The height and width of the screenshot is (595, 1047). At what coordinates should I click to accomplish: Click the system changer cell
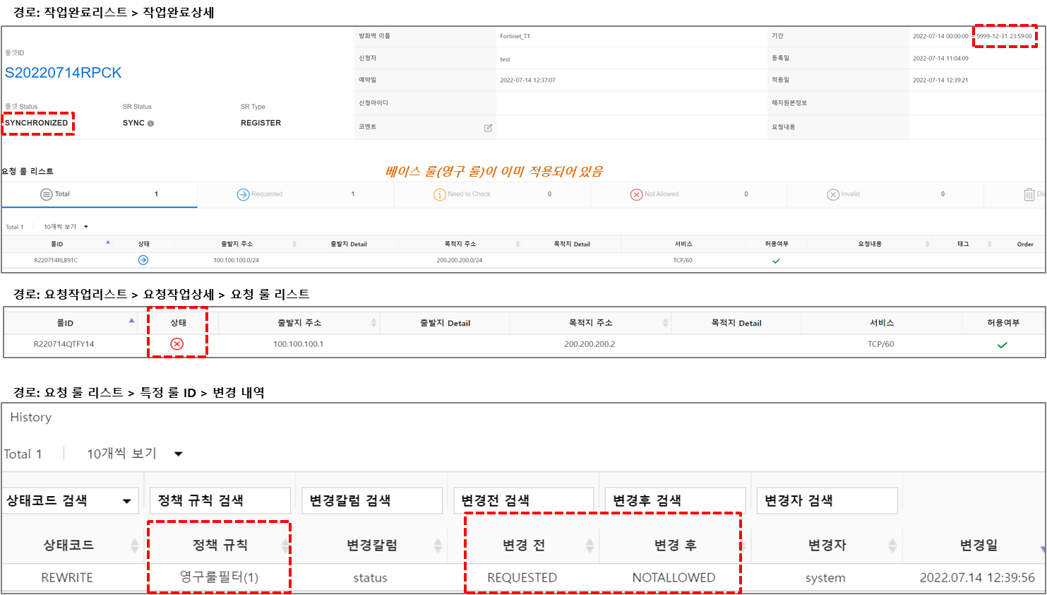tap(825, 578)
